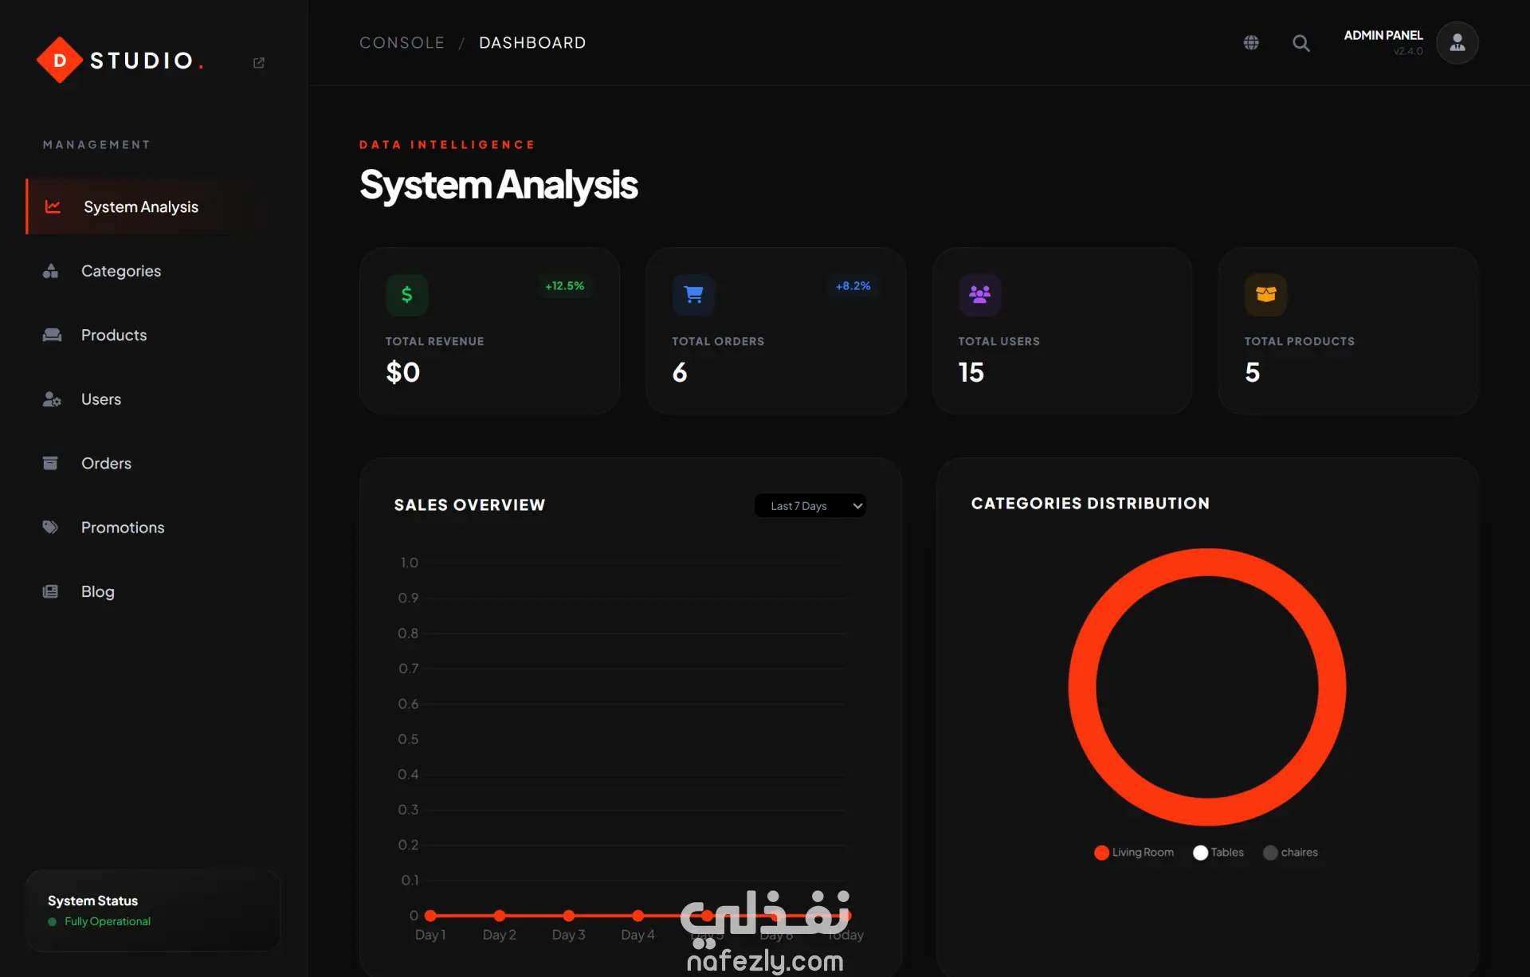Open search with the magnifier icon
This screenshot has height=977, width=1530.
(1300, 43)
